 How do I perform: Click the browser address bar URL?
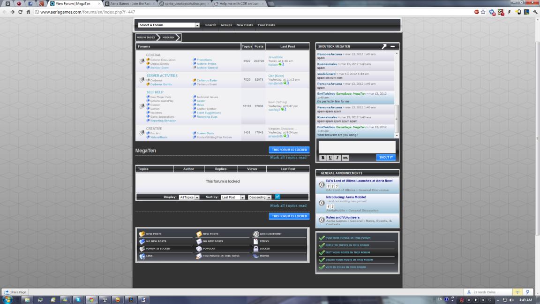[x=88, y=12]
